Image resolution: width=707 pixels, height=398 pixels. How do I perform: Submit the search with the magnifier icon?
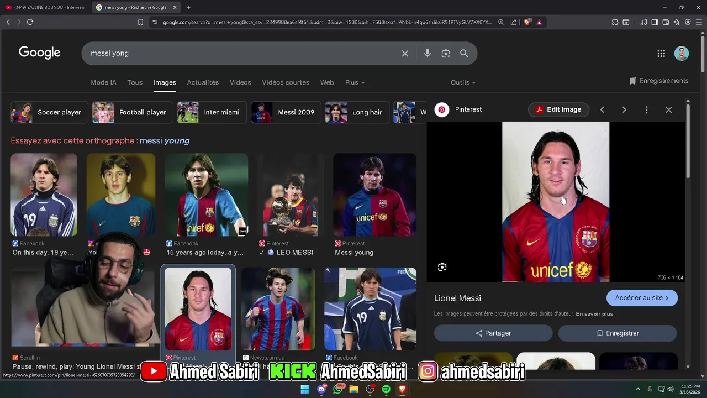pyautogui.click(x=464, y=54)
